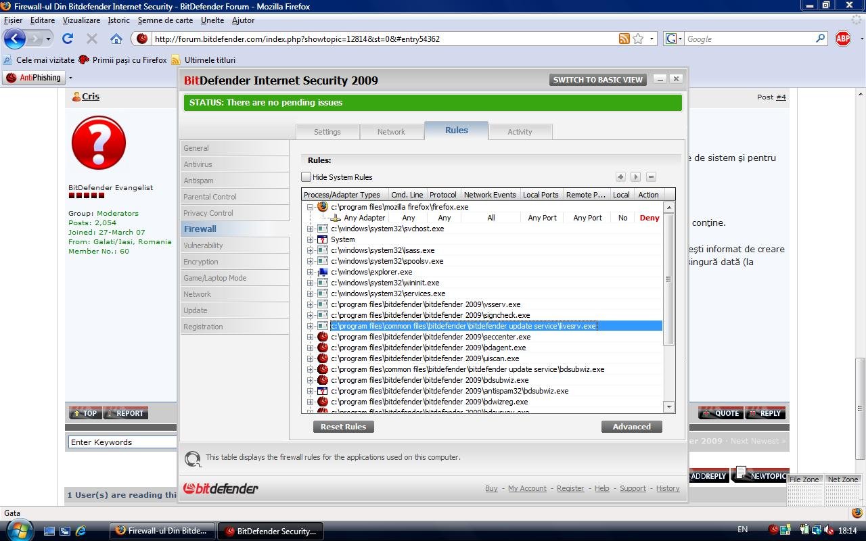Expand the spoolsv.exe rule node
Screen dimensions: 866x541
coord(310,261)
